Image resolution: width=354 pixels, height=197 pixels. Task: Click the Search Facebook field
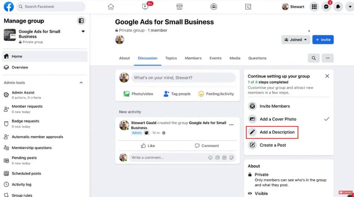click(51, 6)
